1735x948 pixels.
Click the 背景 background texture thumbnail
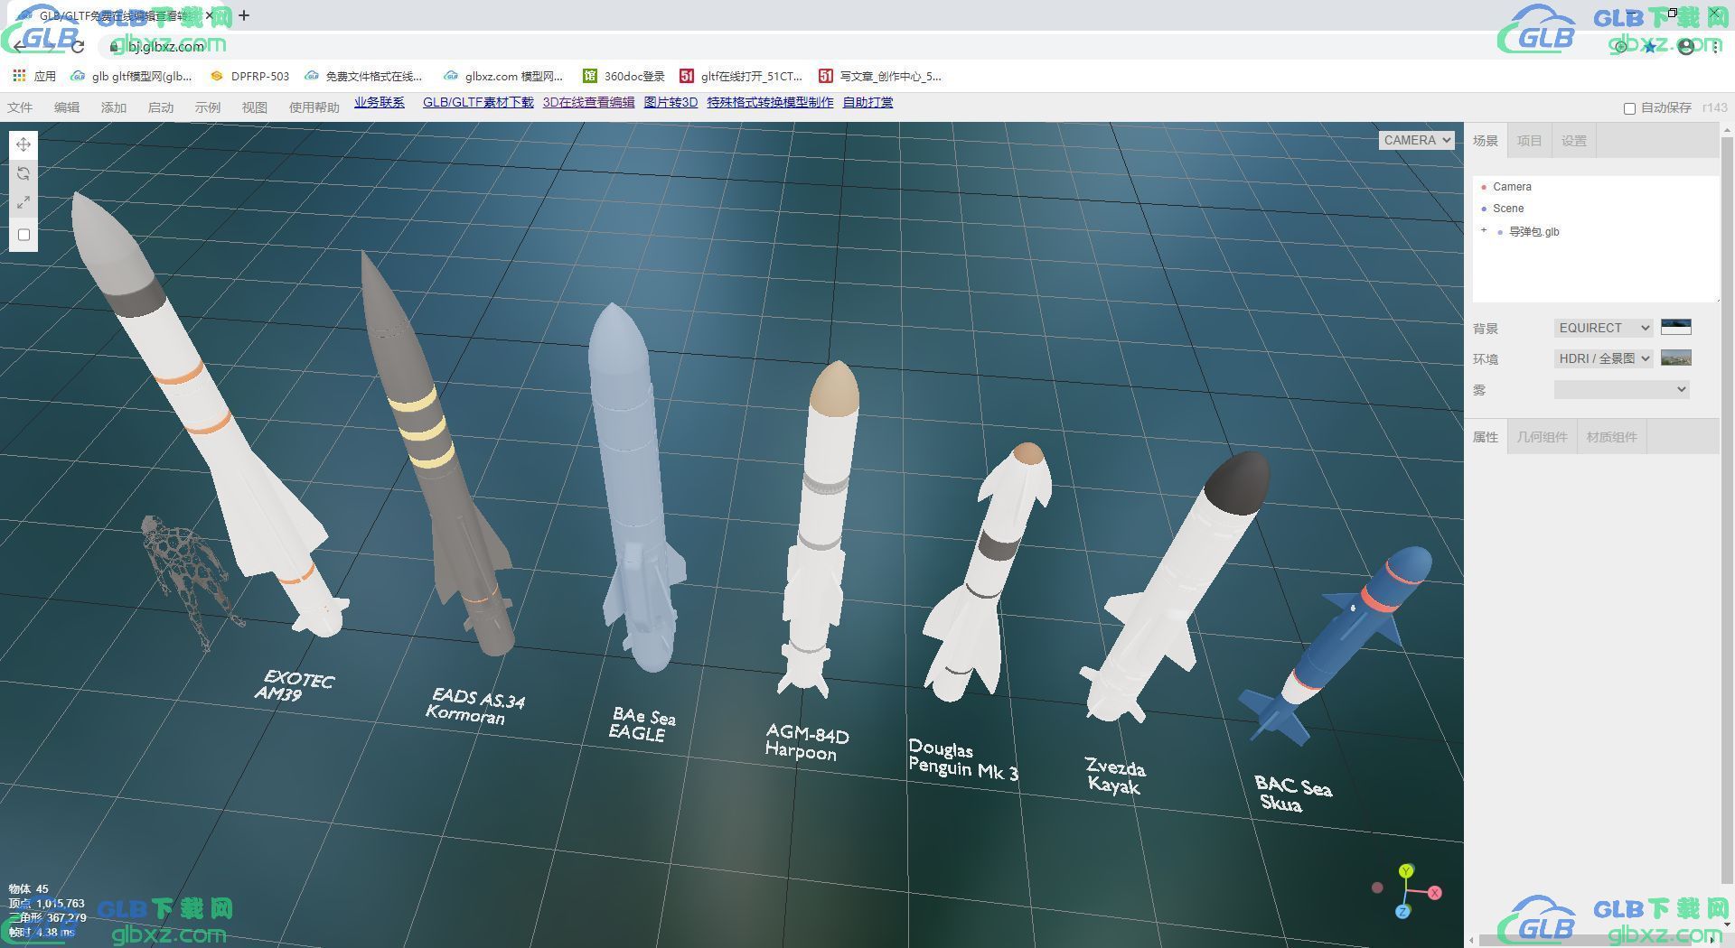click(x=1676, y=327)
